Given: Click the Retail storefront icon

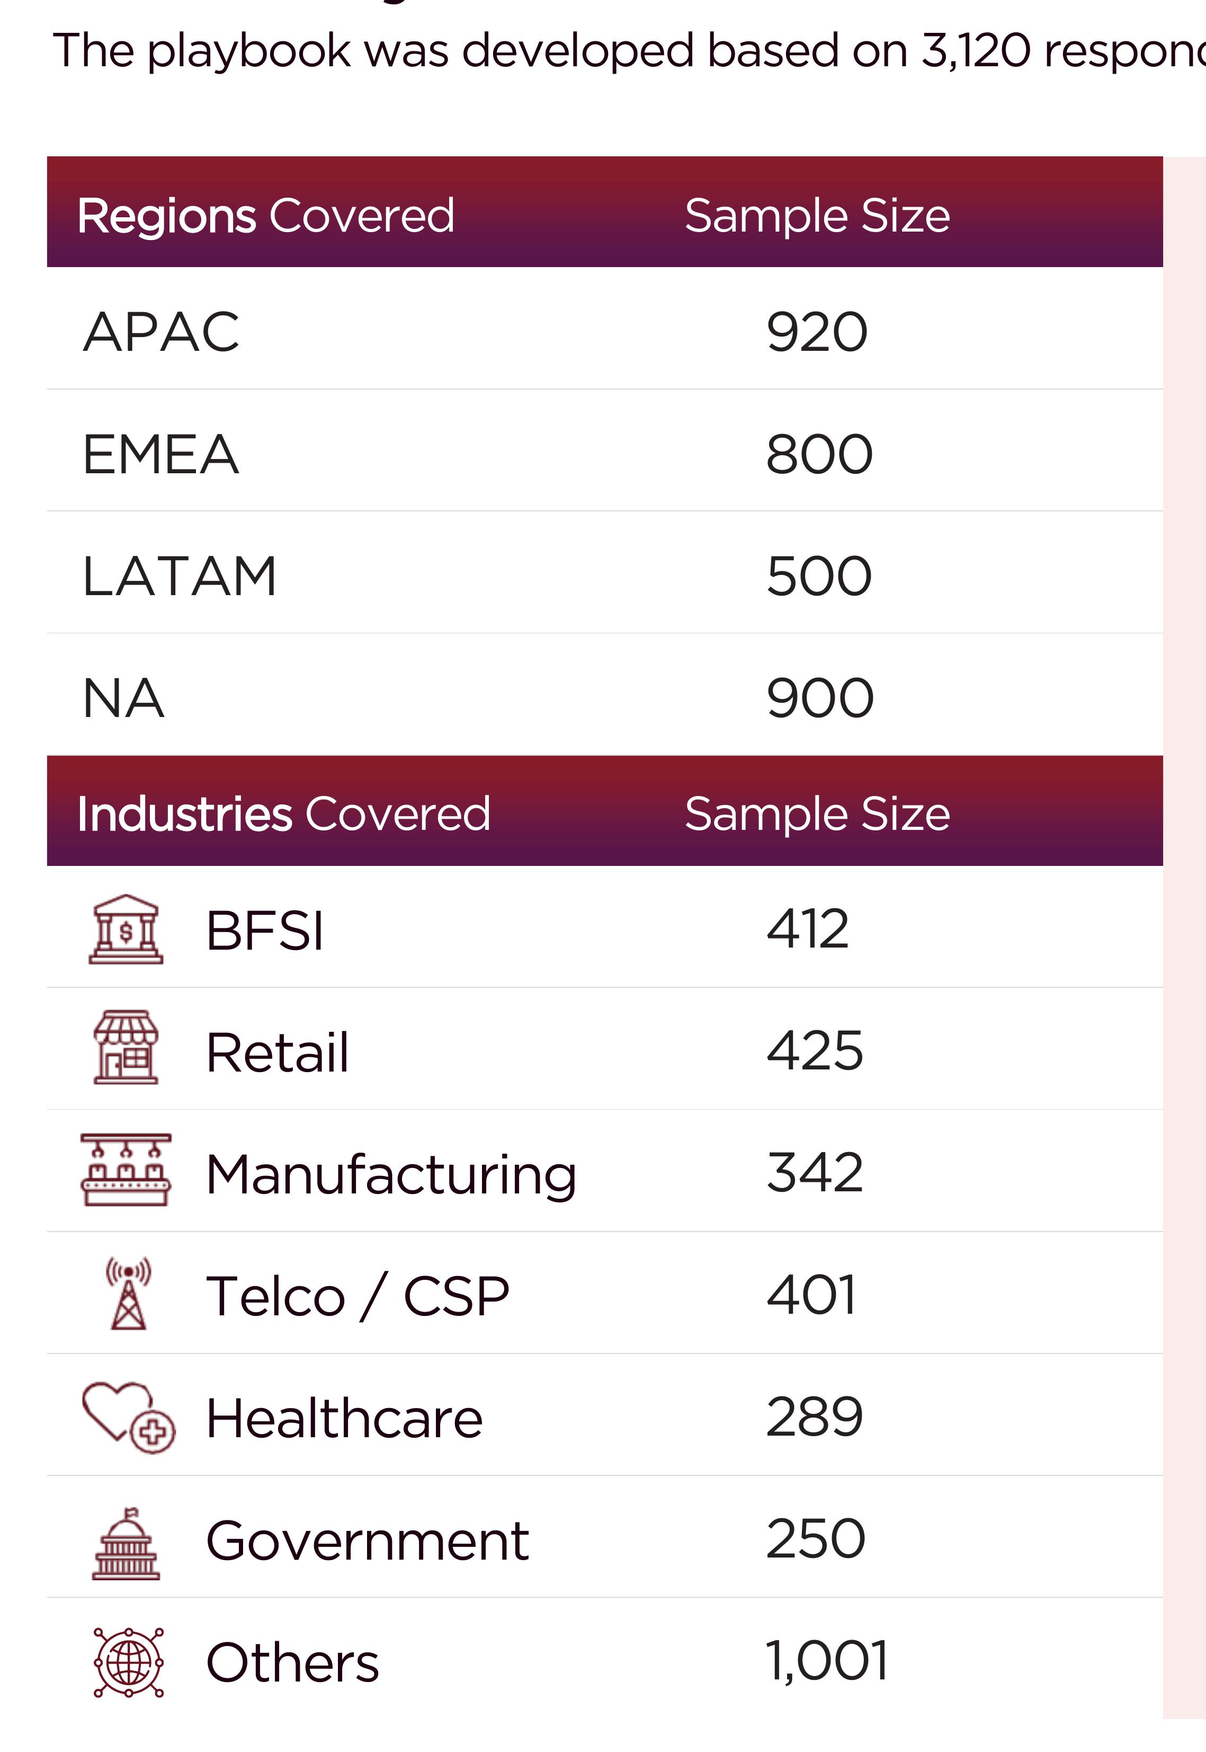Looking at the screenshot, I should pos(126,1047).
